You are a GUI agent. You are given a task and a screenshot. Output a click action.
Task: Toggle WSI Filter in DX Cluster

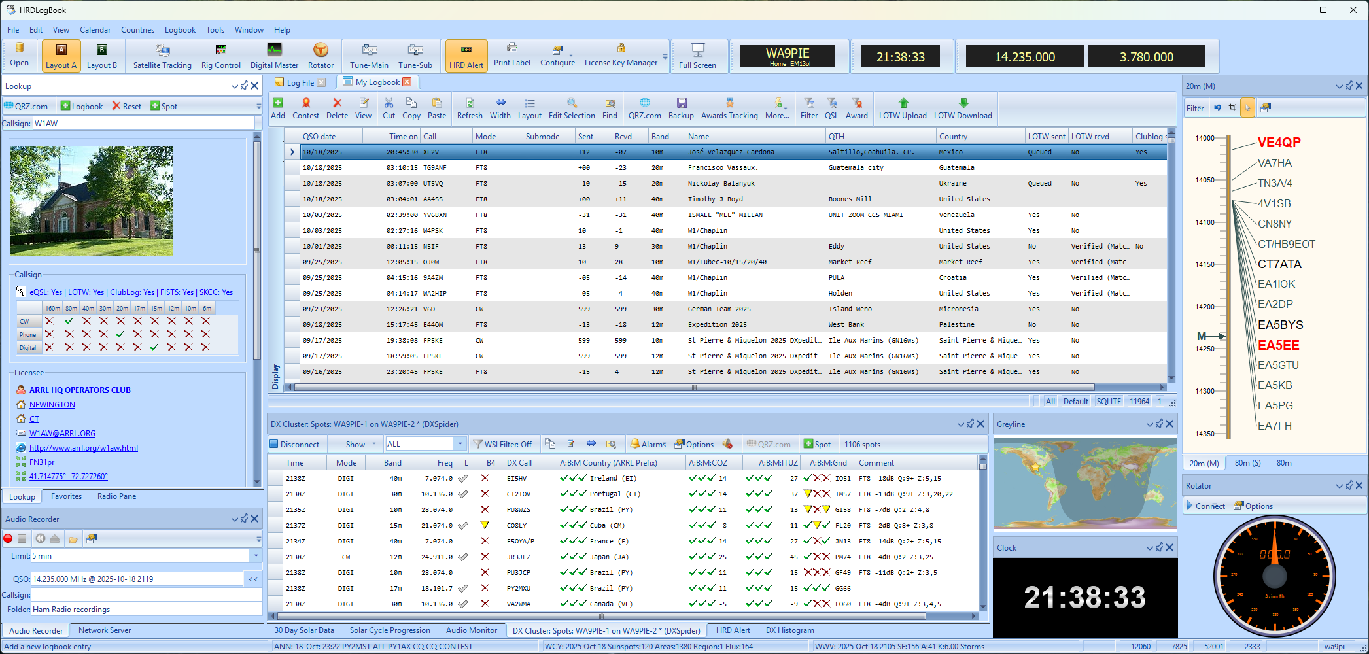click(x=502, y=444)
